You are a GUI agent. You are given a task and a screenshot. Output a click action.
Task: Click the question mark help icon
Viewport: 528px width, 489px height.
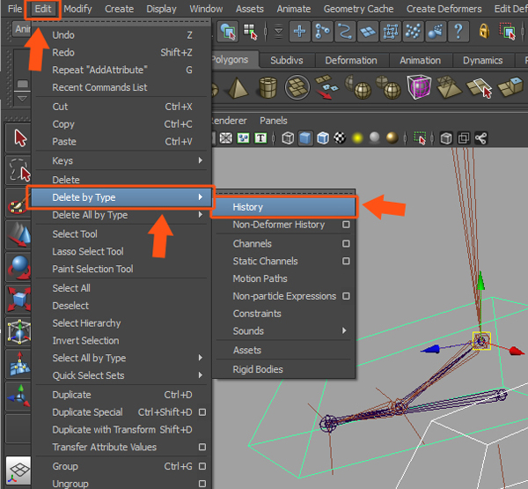(x=458, y=32)
